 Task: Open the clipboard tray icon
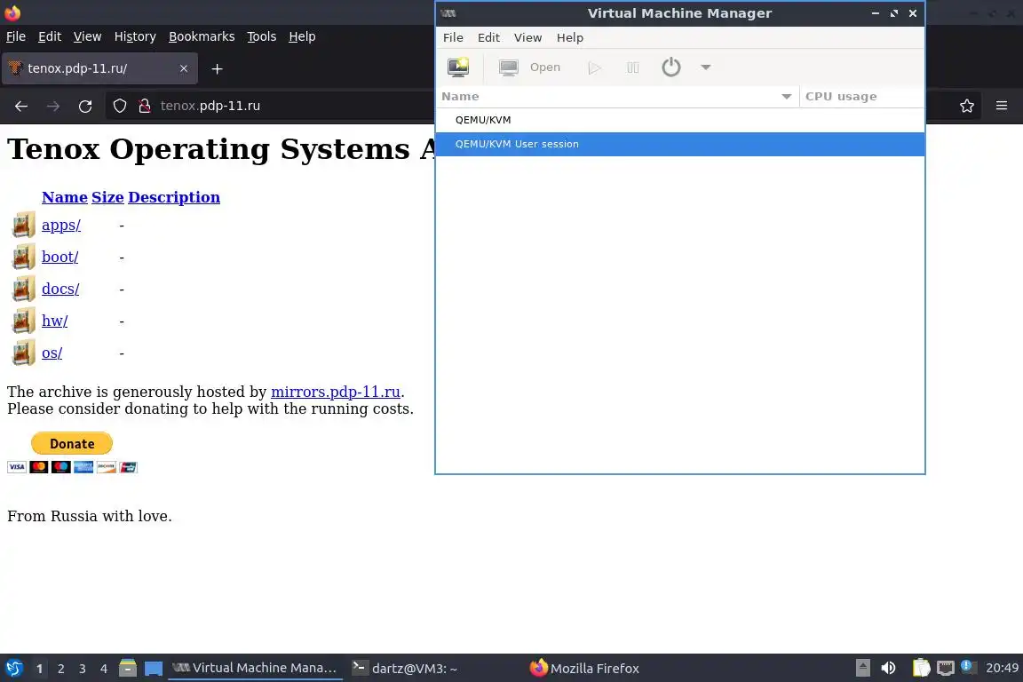[921, 669]
